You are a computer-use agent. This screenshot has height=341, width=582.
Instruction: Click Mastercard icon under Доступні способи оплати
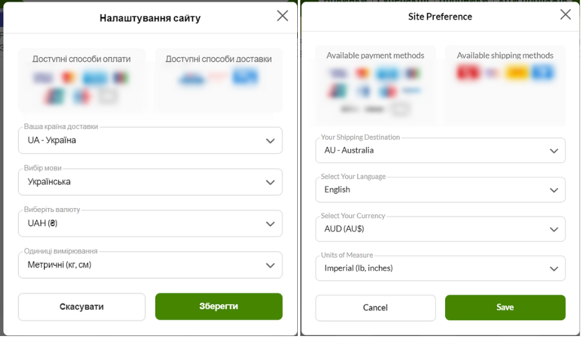(67, 78)
